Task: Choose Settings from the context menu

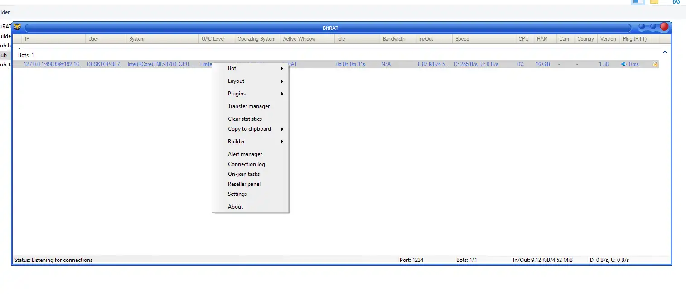Action: (x=237, y=194)
